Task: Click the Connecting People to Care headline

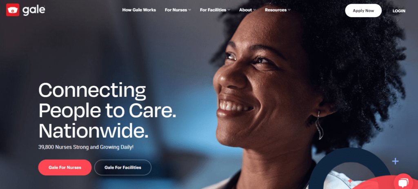Action: [x=107, y=110]
